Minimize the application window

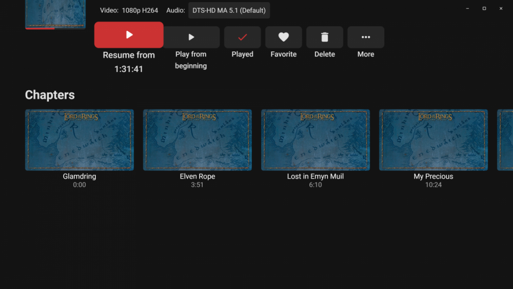click(x=467, y=9)
